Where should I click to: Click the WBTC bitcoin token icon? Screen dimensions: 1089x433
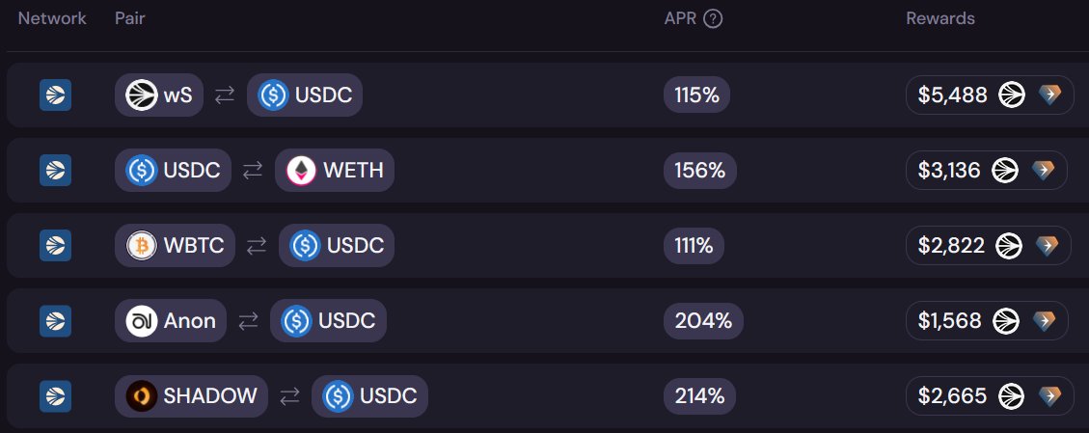142,246
